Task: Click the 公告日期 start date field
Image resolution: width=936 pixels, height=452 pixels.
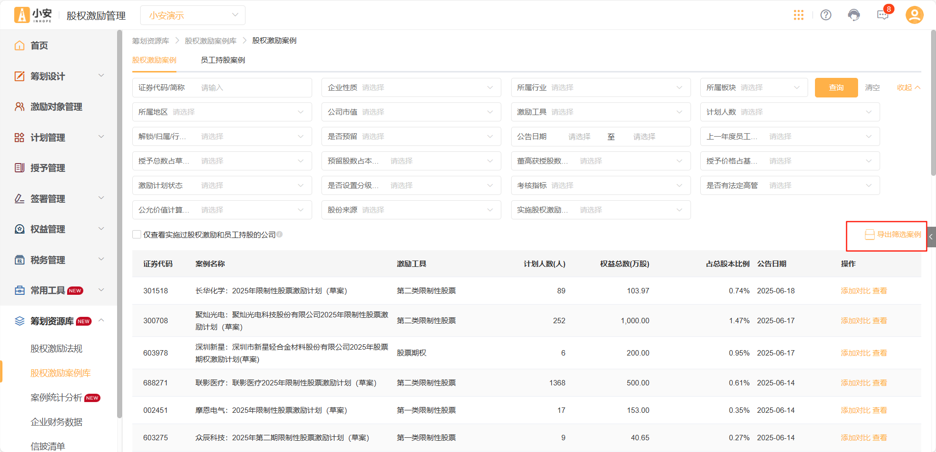Action: pyautogui.click(x=579, y=137)
